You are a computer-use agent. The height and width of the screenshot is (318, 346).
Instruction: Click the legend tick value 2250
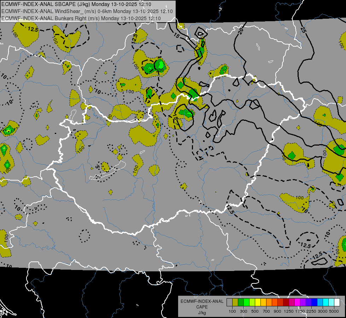[312, 311]
